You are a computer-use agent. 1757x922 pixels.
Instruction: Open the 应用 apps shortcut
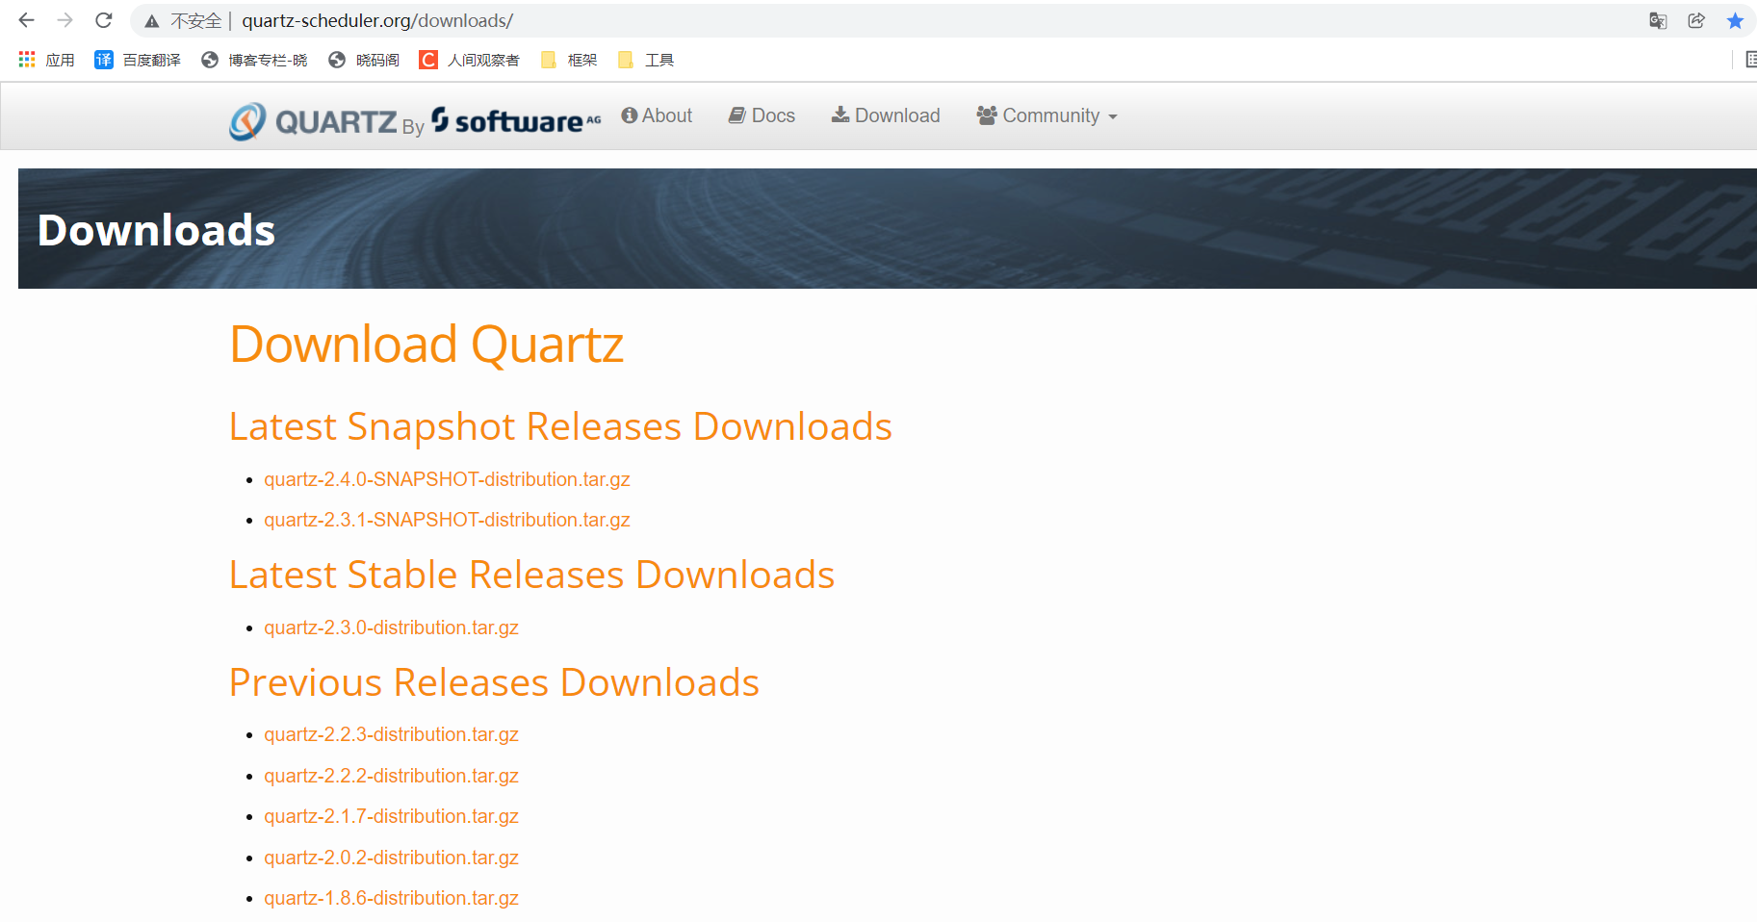(46, 60)
